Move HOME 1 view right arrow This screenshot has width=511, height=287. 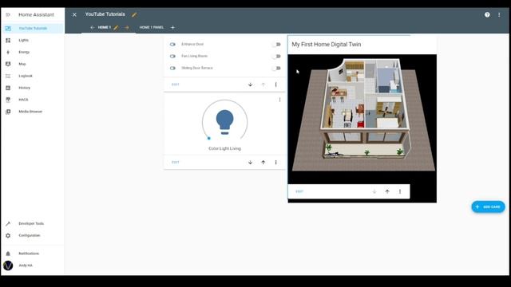[127, 28]
